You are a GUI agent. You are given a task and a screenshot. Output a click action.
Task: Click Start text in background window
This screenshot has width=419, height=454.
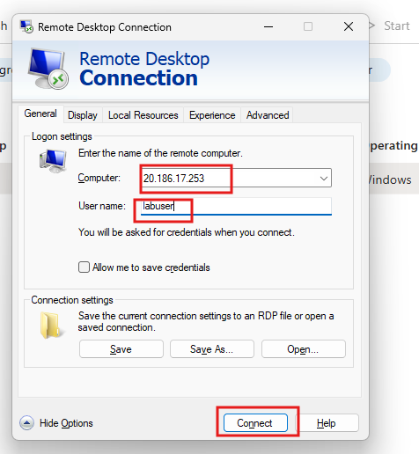pyautogui.click(x=397, y=26)
